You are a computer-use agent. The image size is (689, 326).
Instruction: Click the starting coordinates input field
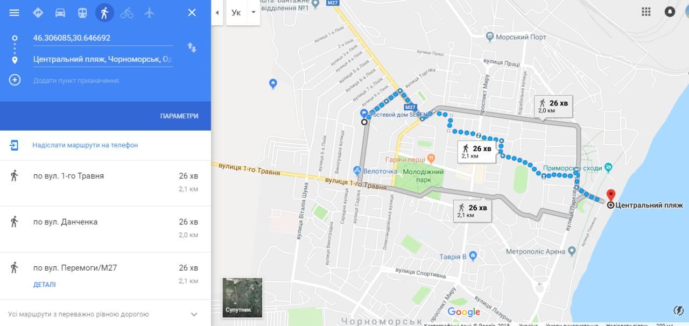click(103, 38)
